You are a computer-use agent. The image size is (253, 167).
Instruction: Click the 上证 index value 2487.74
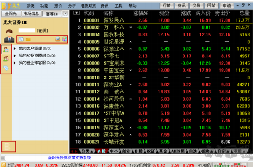point(22,165)
